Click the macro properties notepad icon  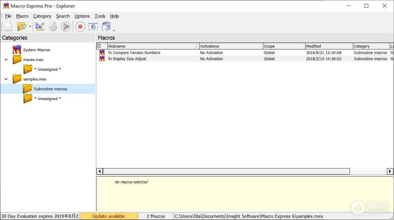coord(53,27)
